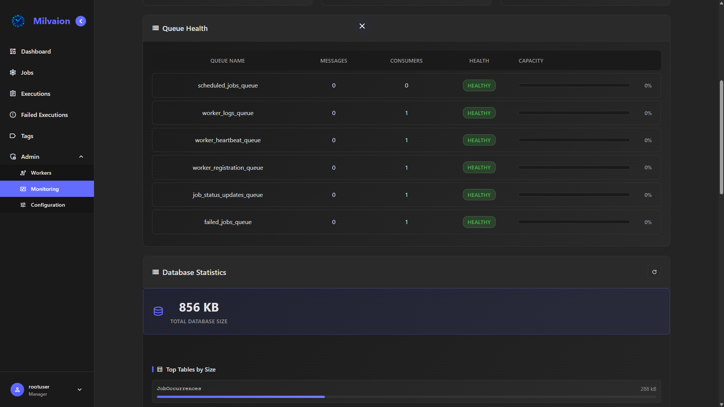Collapse the Admin menu section
Image resolution: width=724 pixels, height=407 pixels.
click(81, 157)
